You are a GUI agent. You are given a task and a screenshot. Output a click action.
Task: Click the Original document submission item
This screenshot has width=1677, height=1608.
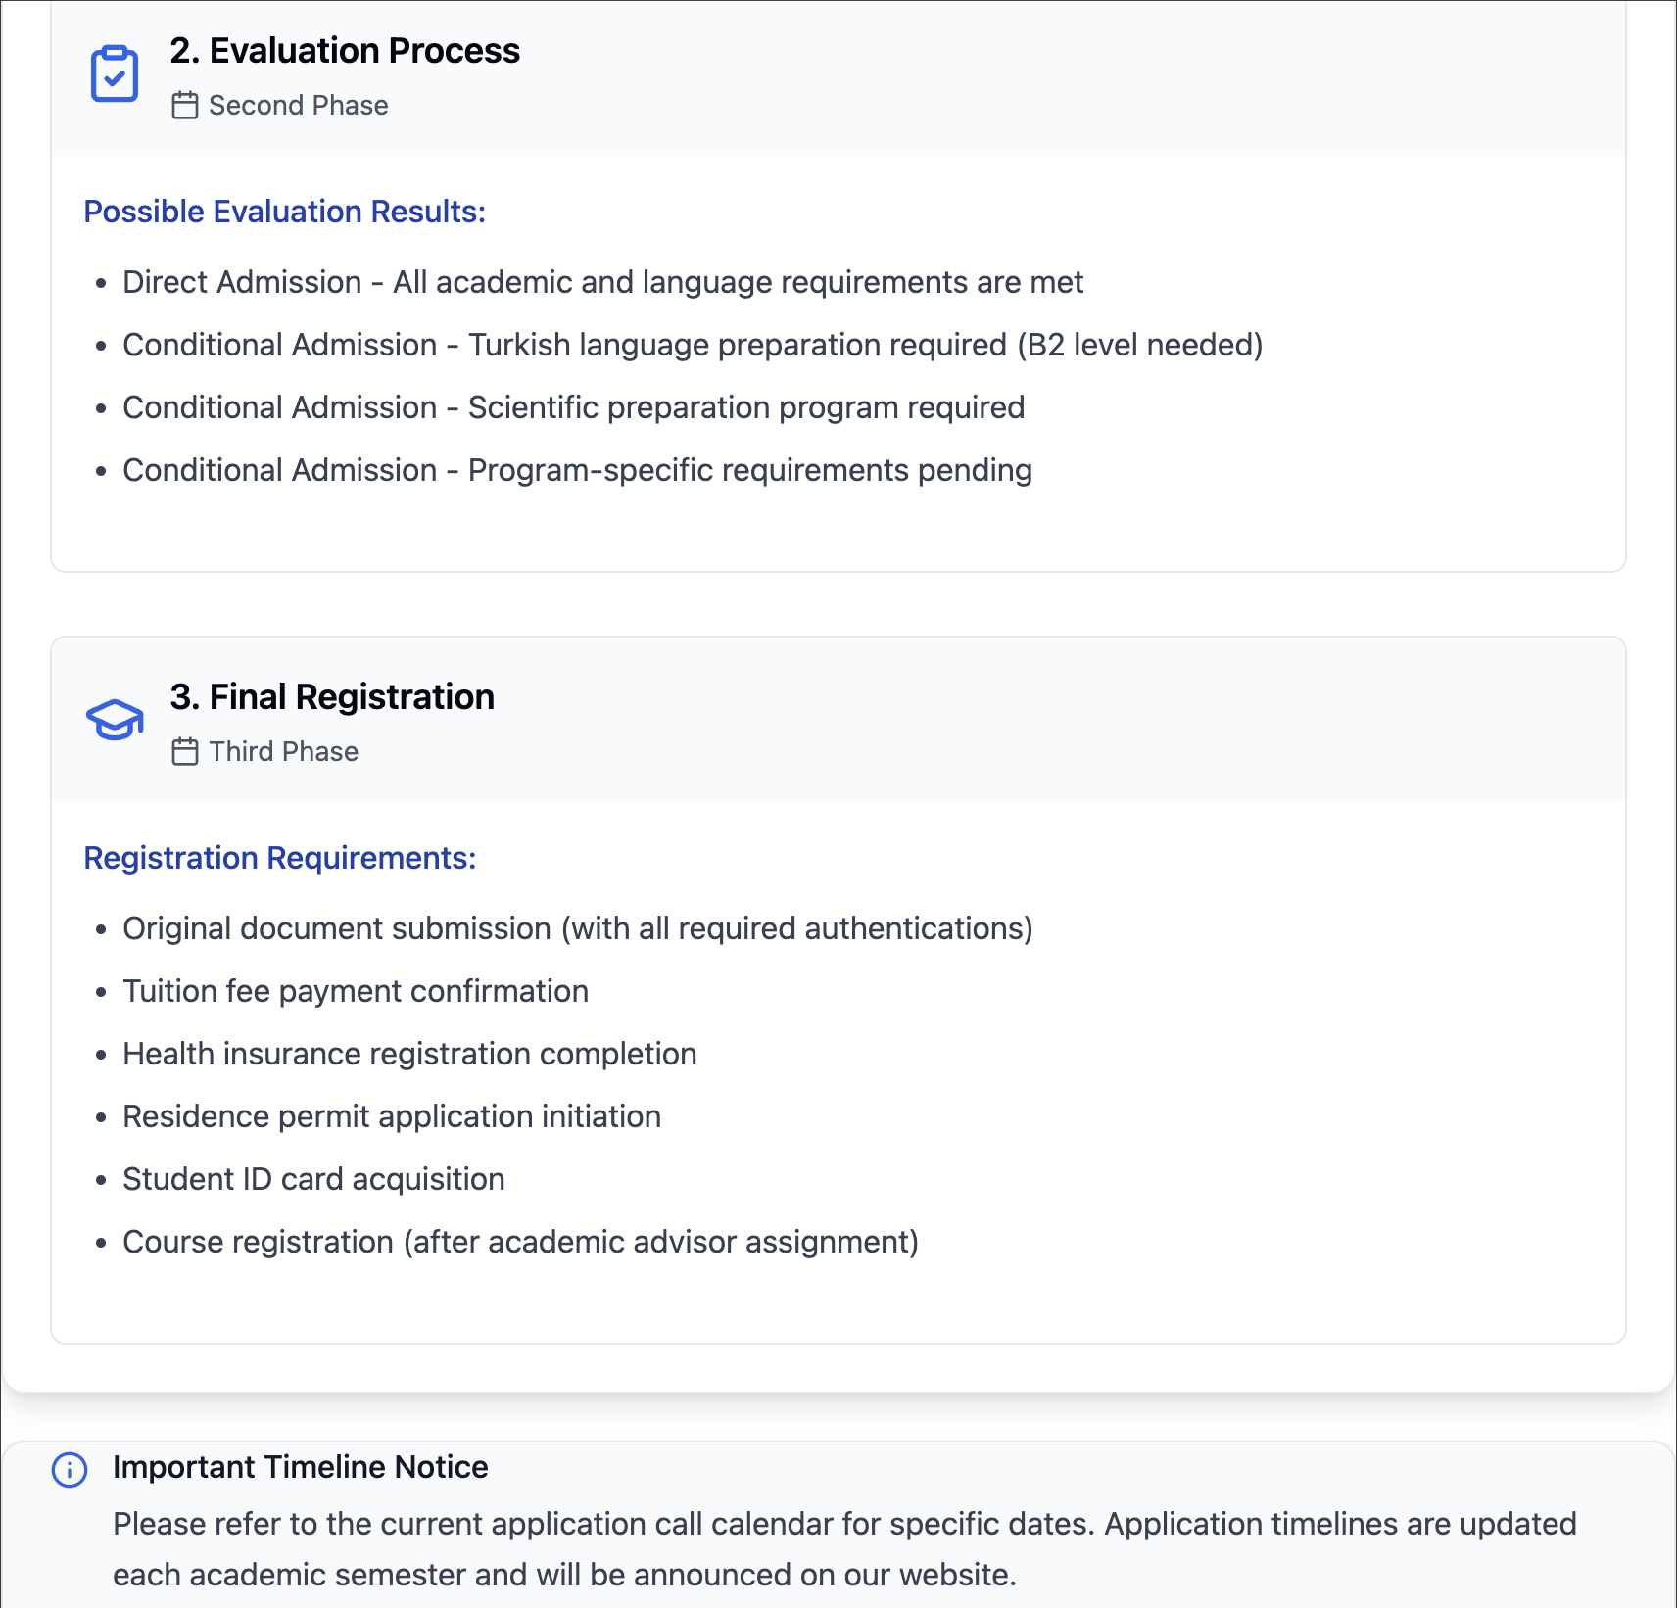(577, 928)
